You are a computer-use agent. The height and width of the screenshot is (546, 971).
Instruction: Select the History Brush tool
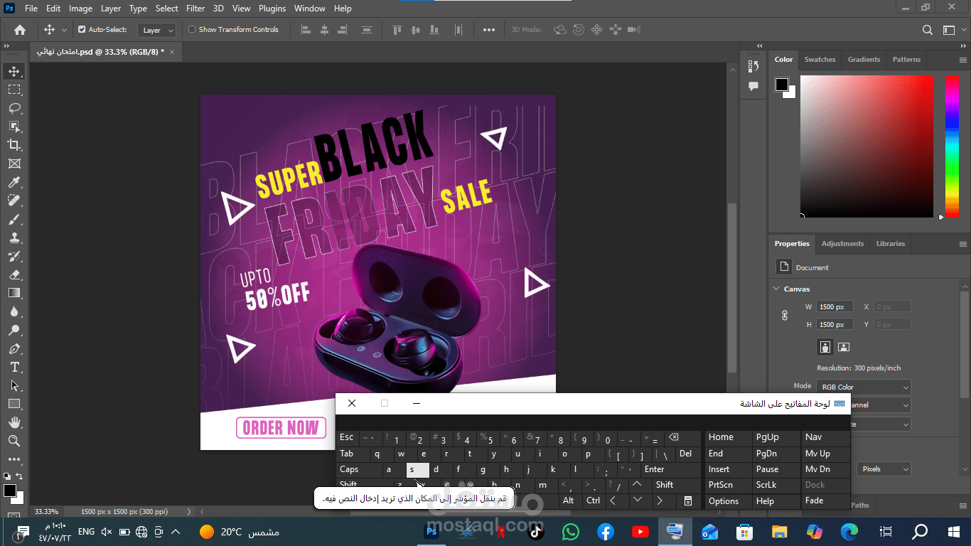[x=14, y=257]
